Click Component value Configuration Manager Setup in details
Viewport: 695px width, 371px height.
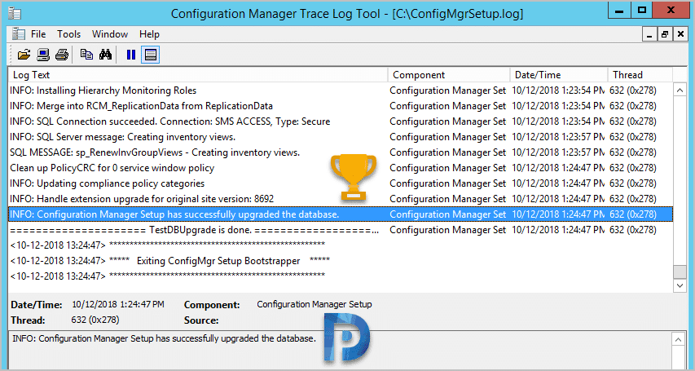click(x=315, y=304)
